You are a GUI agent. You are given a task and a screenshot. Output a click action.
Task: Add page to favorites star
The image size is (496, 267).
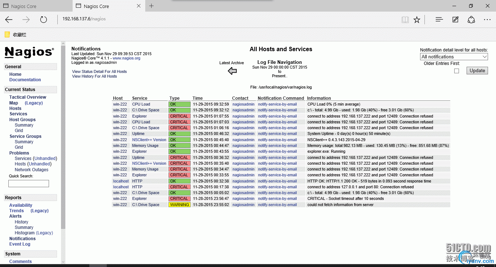[417, 20]
